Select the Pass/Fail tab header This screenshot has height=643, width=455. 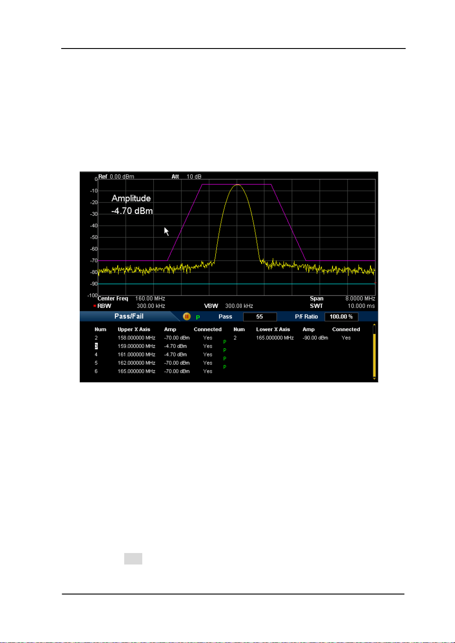[129, 316]
